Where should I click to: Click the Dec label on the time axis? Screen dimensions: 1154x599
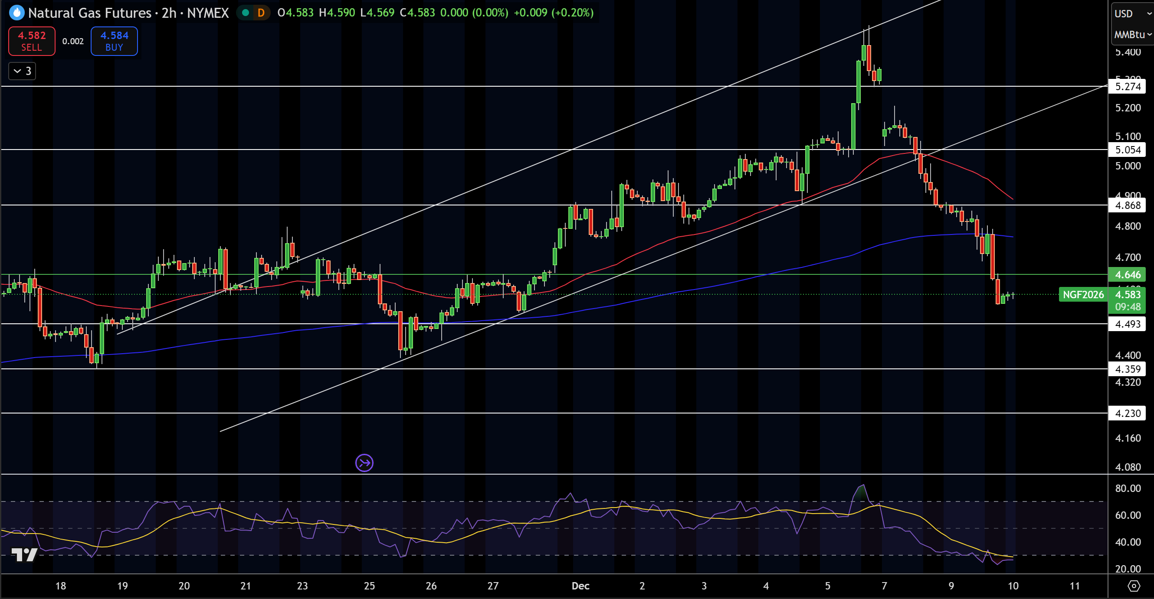point(580,586)
